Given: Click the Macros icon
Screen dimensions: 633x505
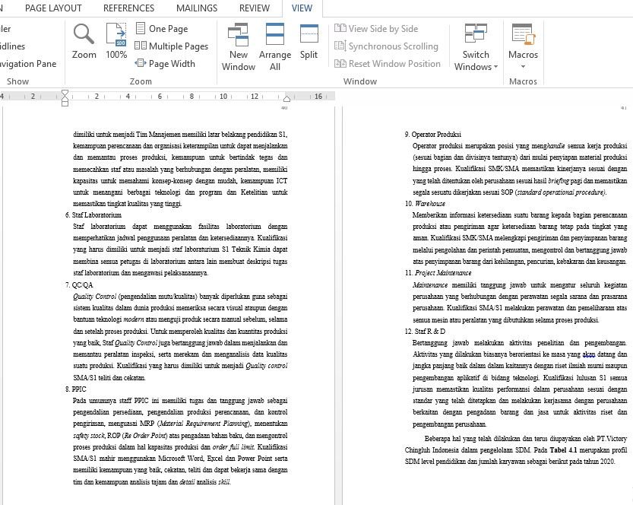Looking at the screenshot, I should (x=523, y=34).
